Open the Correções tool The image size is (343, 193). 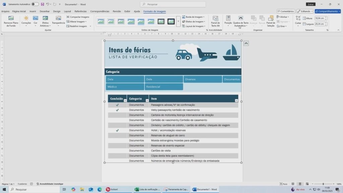pos(26,18)
